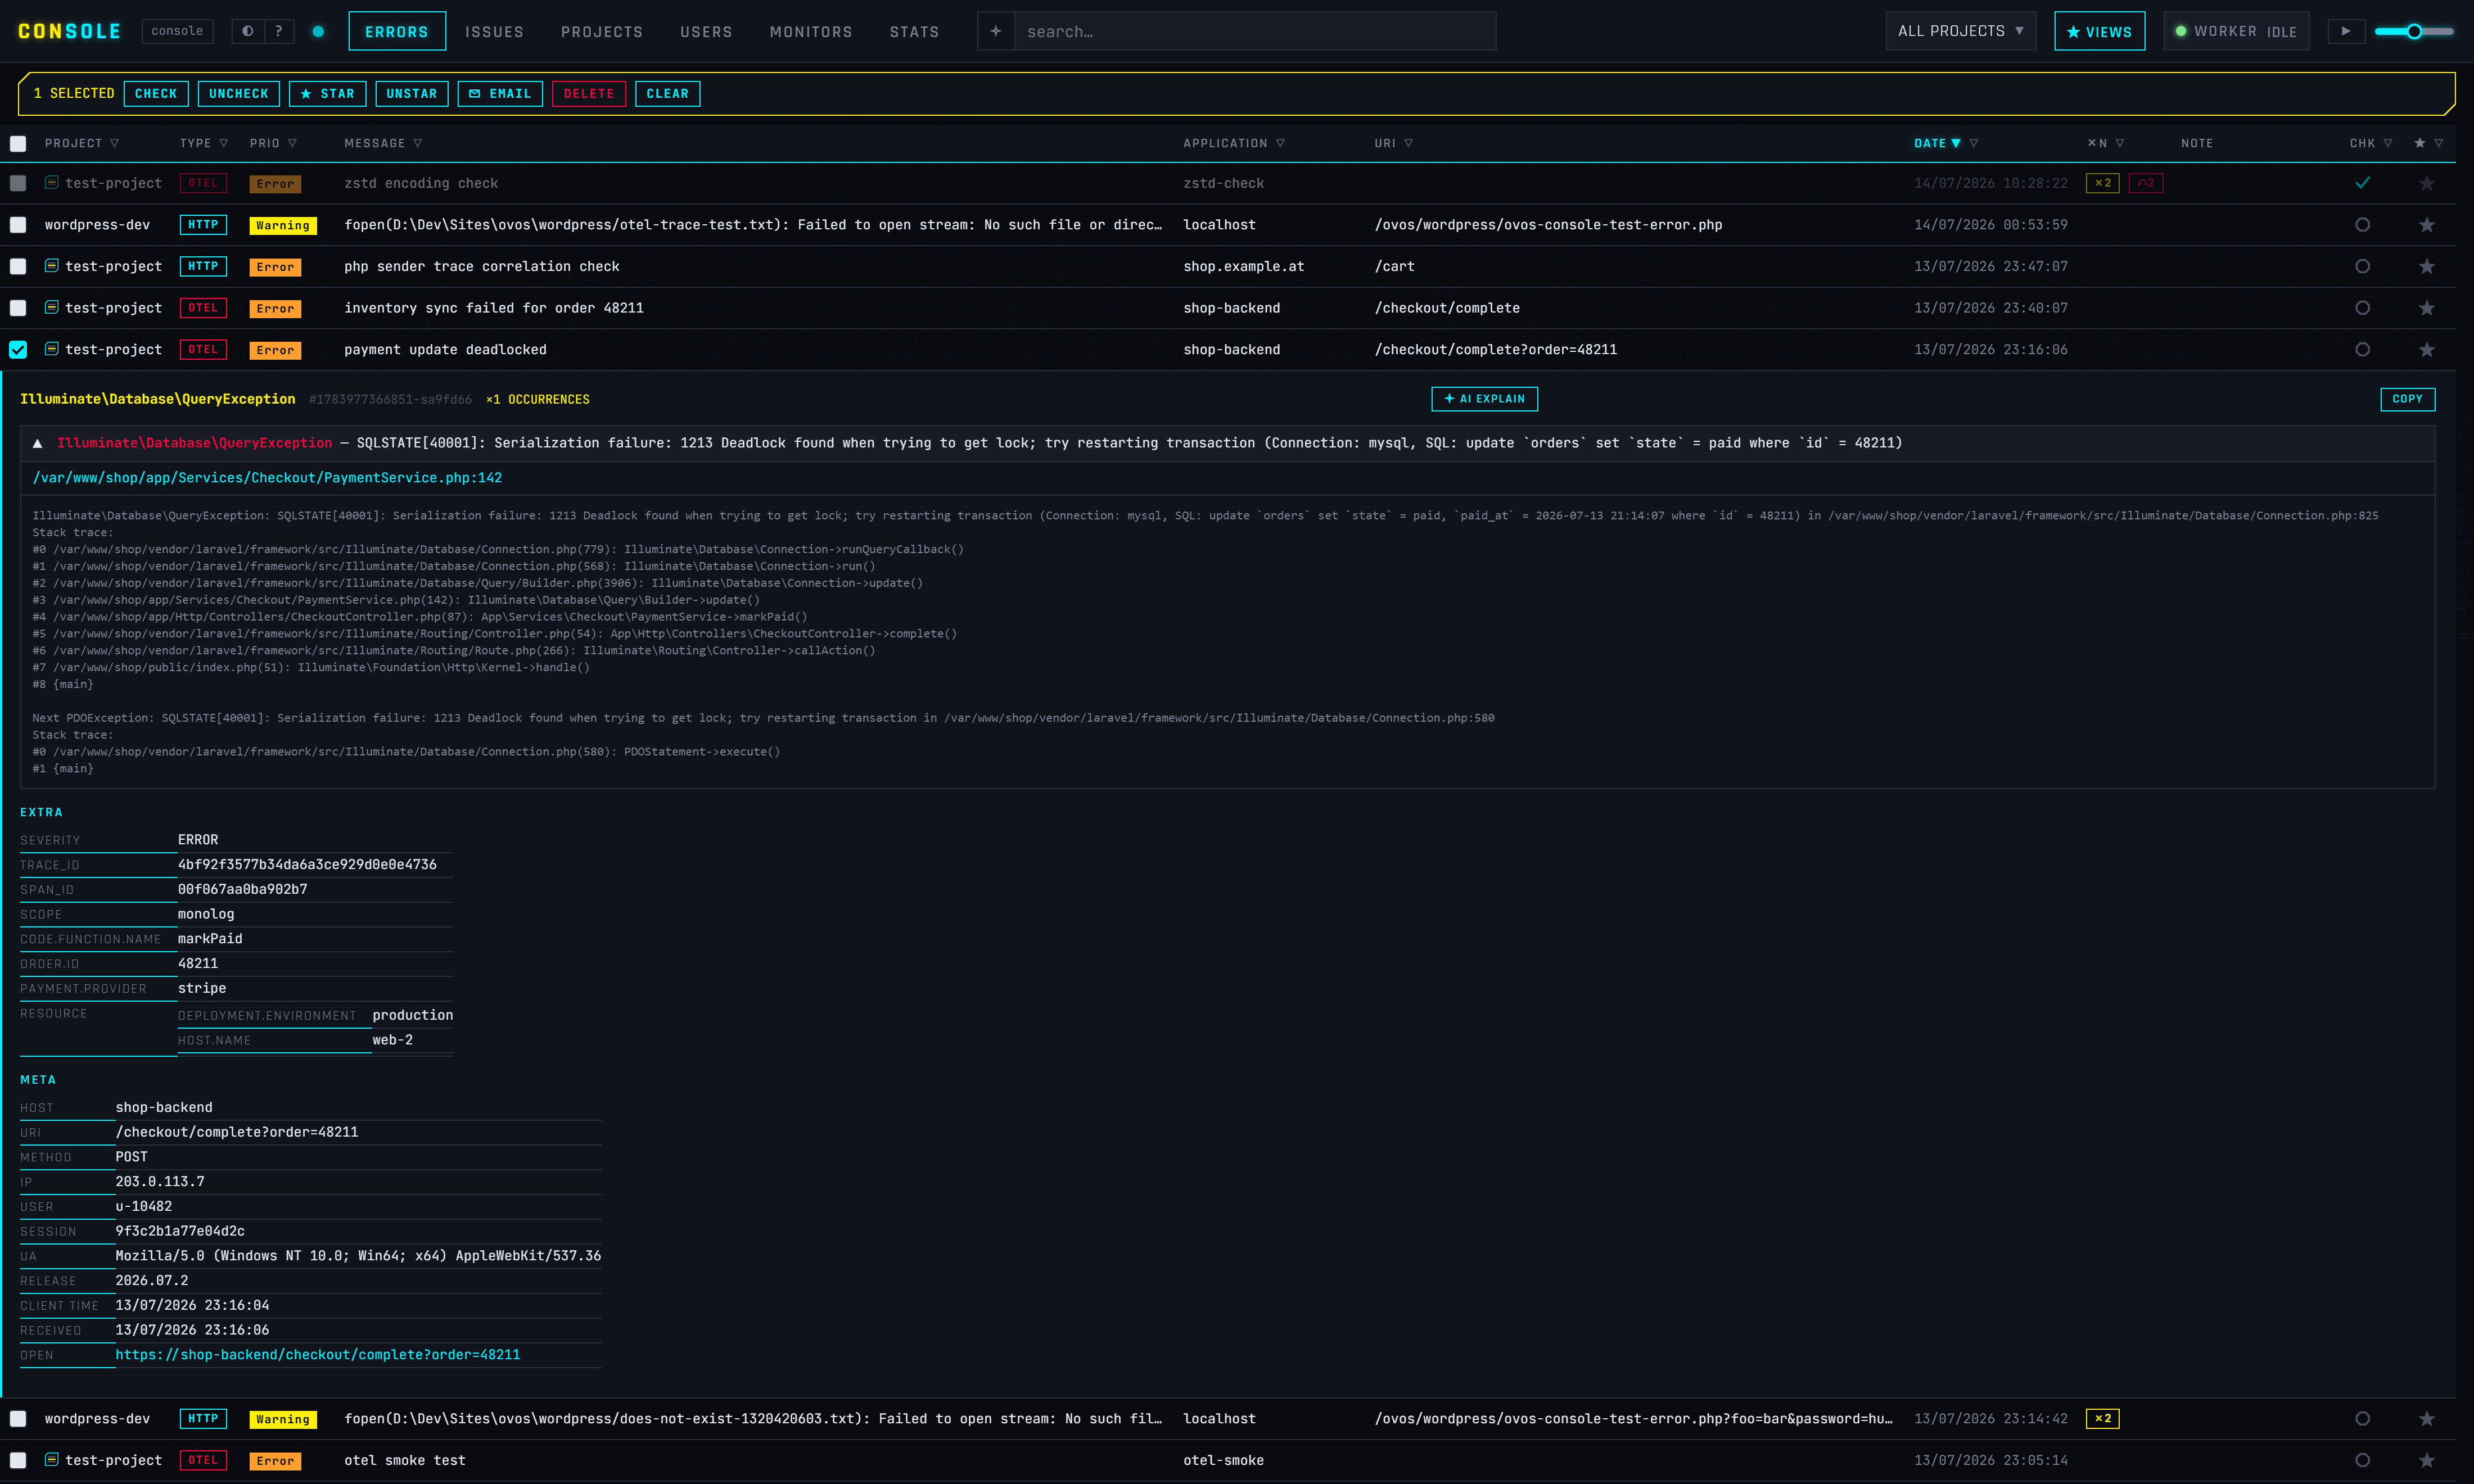Image resolution: width=2474 pixels, height=1484 pixels.
Task: Switch to the Projects tab
Action: click(602, 31)
